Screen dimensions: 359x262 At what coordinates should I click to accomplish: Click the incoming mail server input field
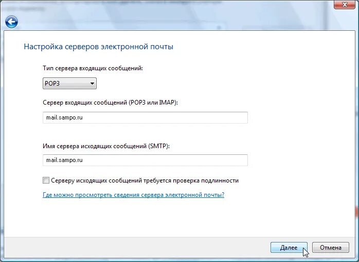pos(145,117)
